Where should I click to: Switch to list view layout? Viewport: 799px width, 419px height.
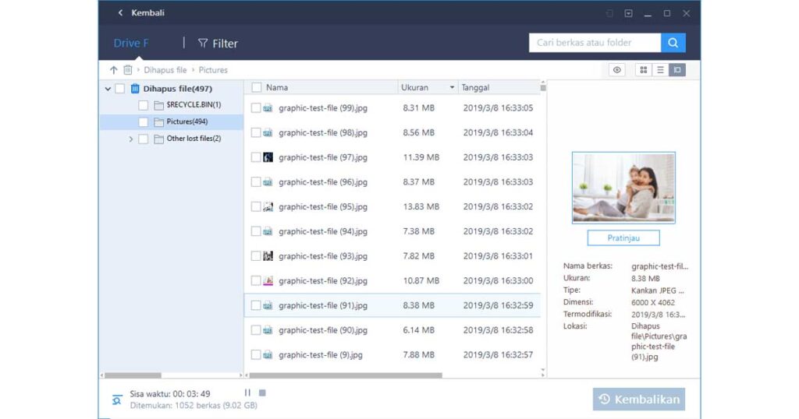pos(660,70)
